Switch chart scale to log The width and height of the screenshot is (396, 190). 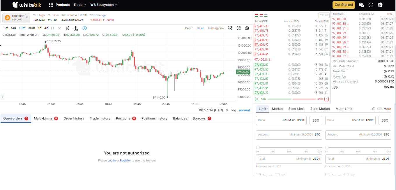point(234,110)
